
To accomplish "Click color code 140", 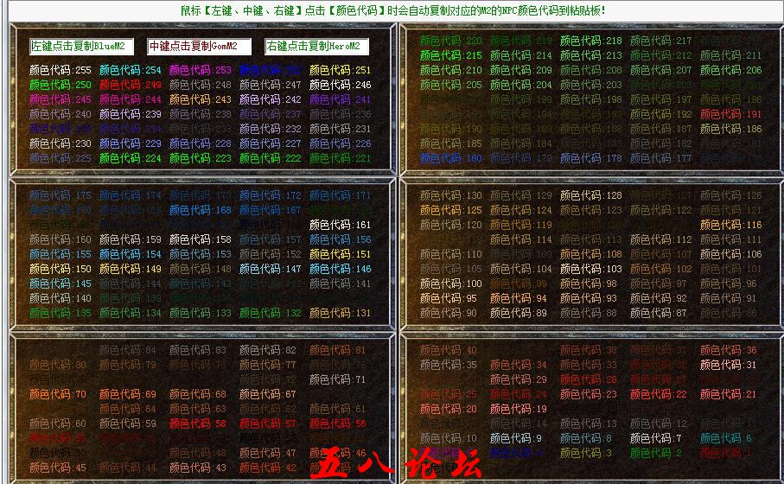I will click(61, 298).
